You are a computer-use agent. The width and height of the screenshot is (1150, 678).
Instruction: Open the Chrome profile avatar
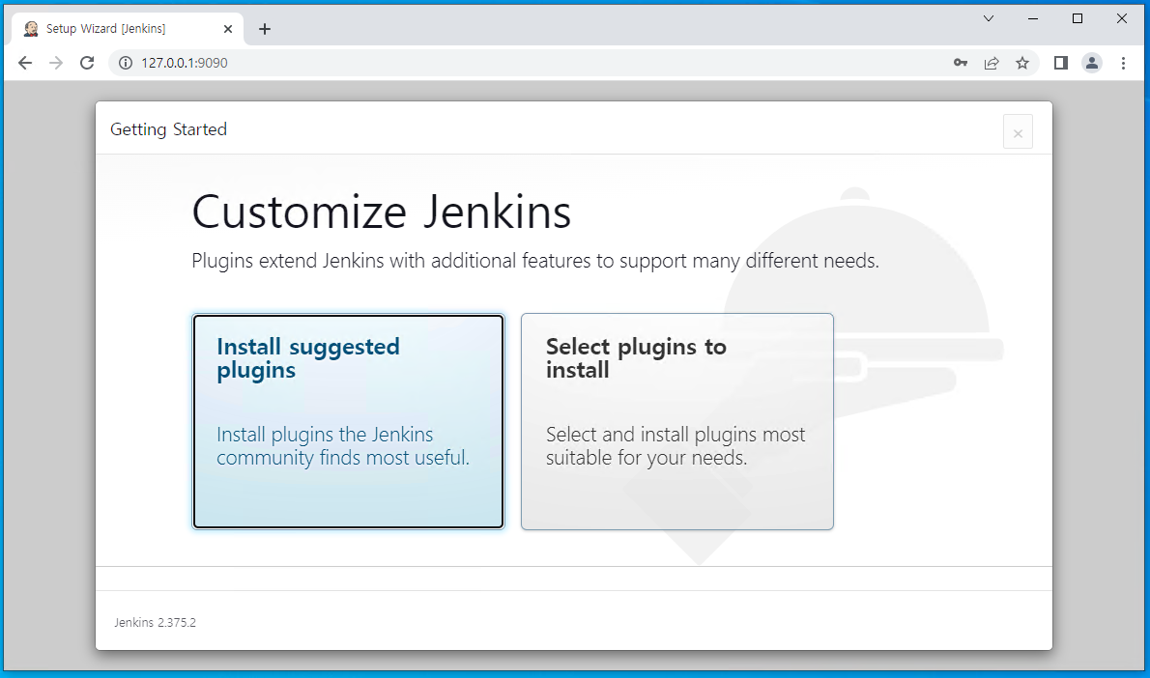click(x=1092, y=63)
